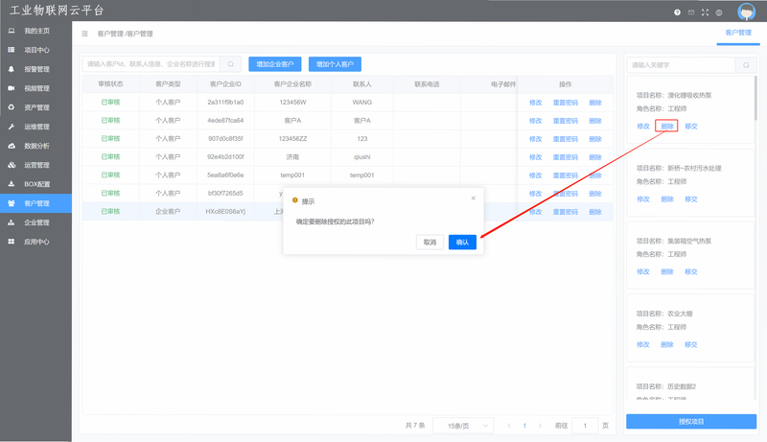
Task: Open the 报警管理 bell menu item
Action: [x=35, y=69]
